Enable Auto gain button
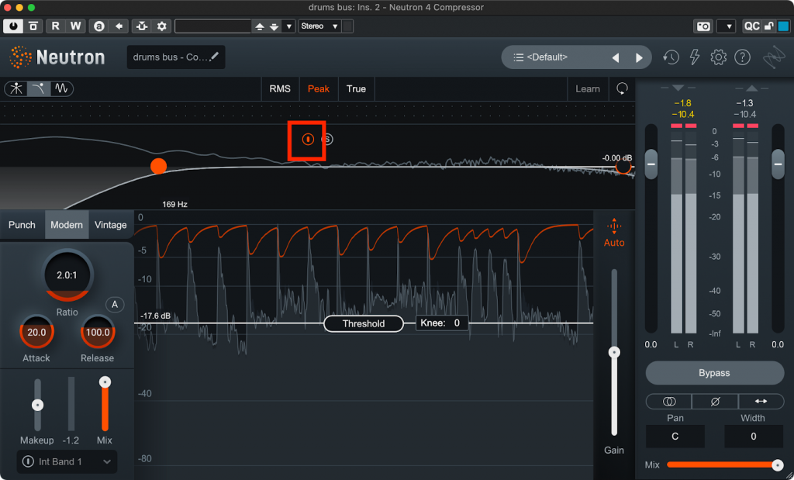The width and height of the screenshot is (794, 480). click(614, 233)
